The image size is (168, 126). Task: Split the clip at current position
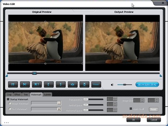click(73, 84)
